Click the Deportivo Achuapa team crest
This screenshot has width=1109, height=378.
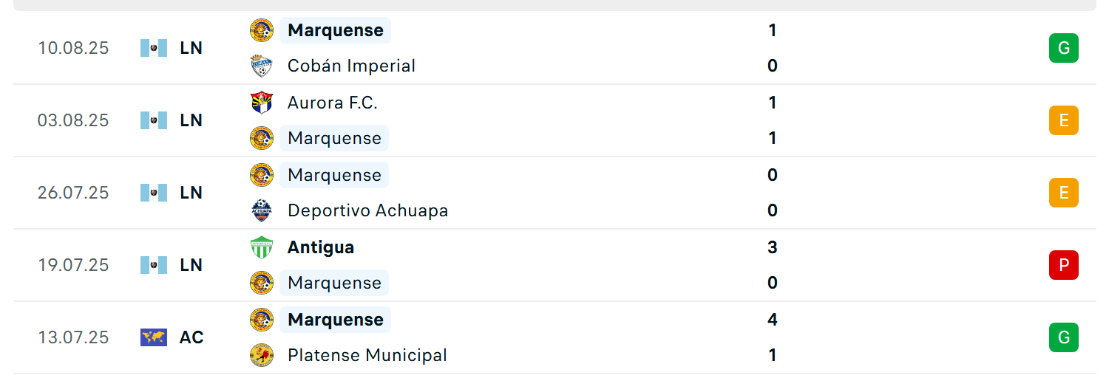click(x=262, y=210)
